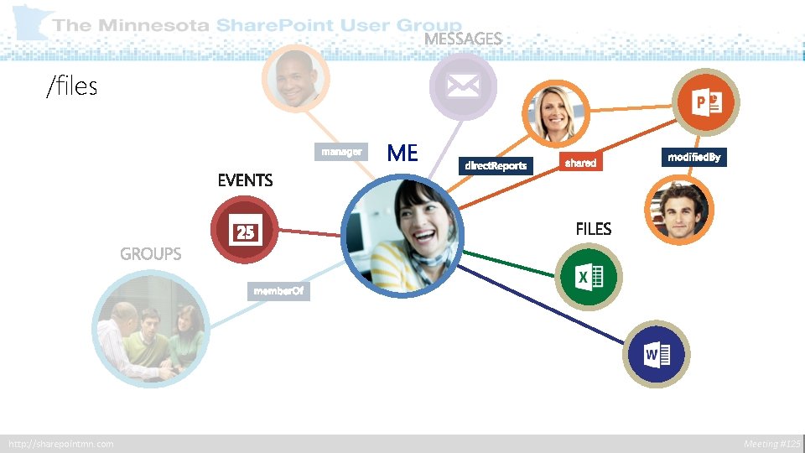Click the ME heading text
805x453 pixels.
pyautogui.click(x=402, y=153)
